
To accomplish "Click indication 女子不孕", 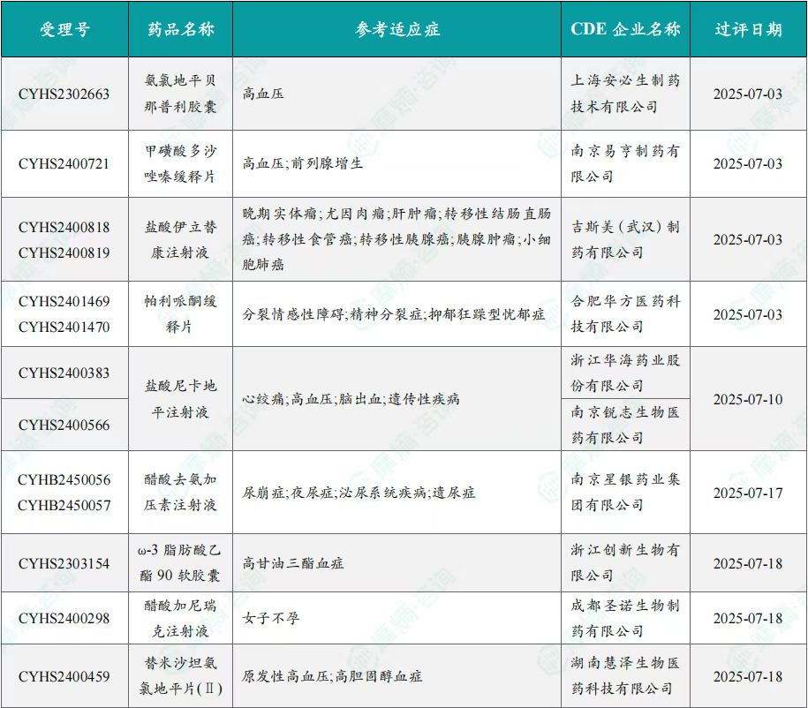I will [270, 618].
